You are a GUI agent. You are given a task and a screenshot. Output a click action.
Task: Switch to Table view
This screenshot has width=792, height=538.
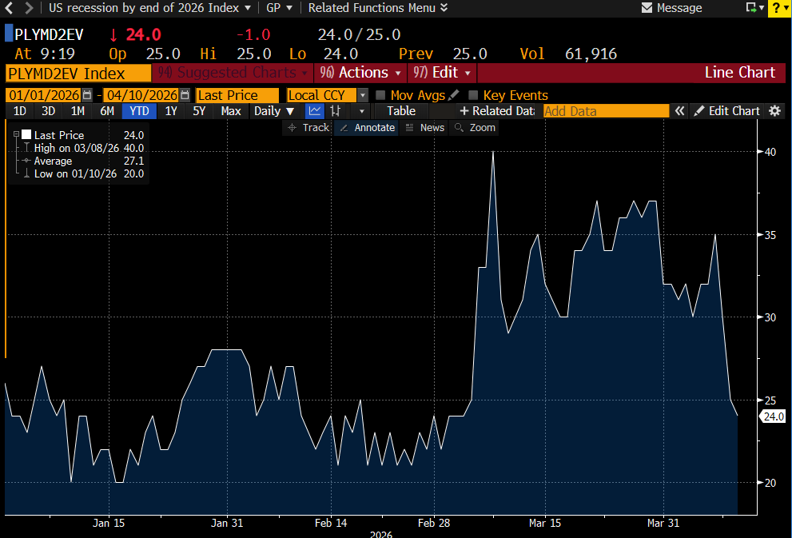pyautogui.click(x=401, y=110)
